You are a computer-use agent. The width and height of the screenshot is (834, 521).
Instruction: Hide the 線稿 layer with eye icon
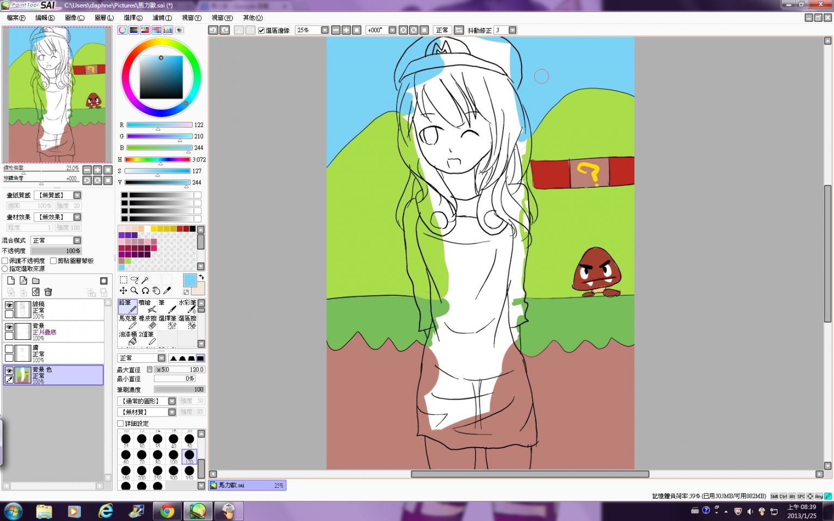[9, 305]
